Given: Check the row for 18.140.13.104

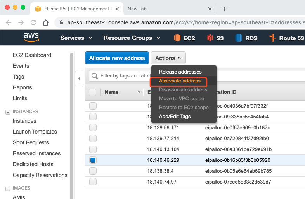Looking at the screenshot, I should click(x=93, y=149).
